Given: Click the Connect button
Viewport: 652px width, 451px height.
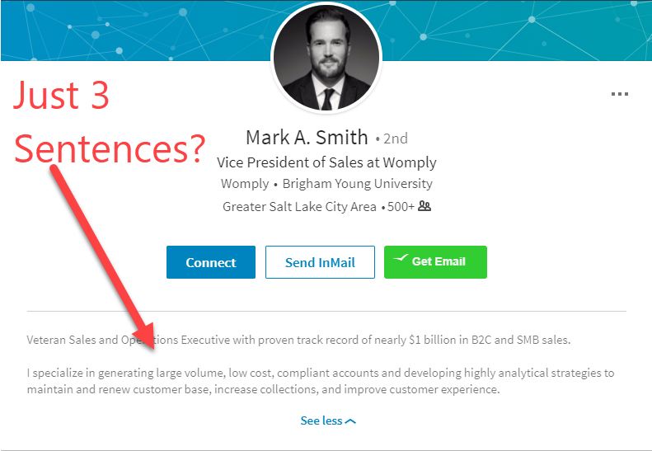Looking at the screenshot, I should [211, 262].
